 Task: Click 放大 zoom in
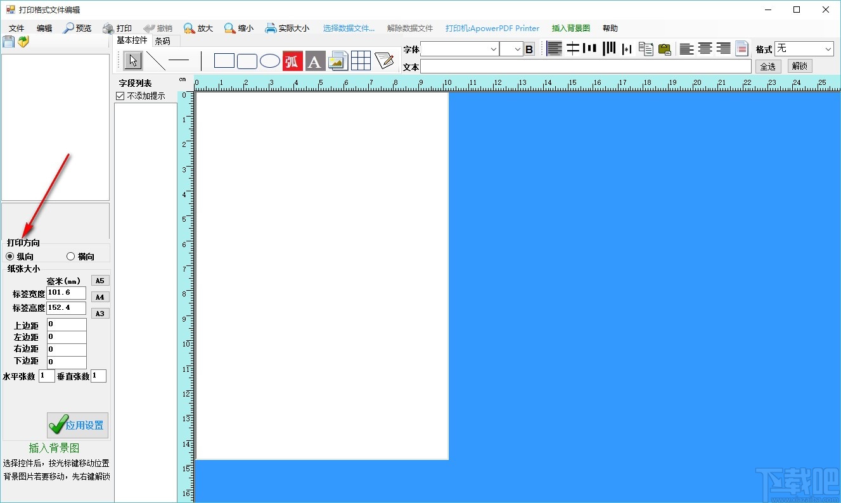(198, 29)
